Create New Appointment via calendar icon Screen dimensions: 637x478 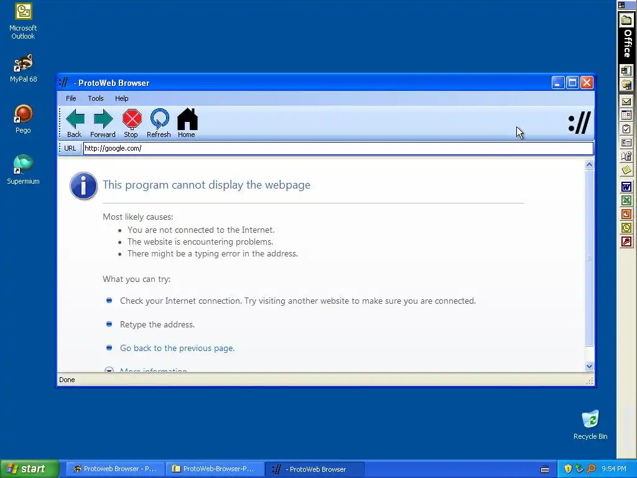click(x=626, y=115)
